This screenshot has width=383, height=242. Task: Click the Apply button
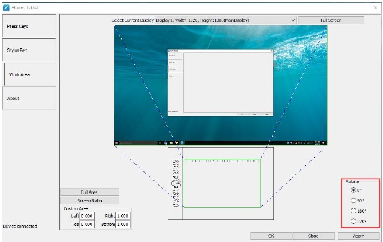[359, 236]
